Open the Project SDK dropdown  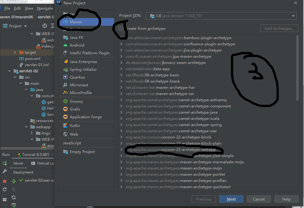coord(221,16)
